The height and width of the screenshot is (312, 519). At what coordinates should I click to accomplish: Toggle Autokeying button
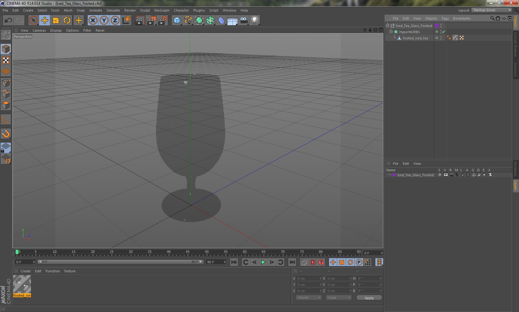click(312, 262)
